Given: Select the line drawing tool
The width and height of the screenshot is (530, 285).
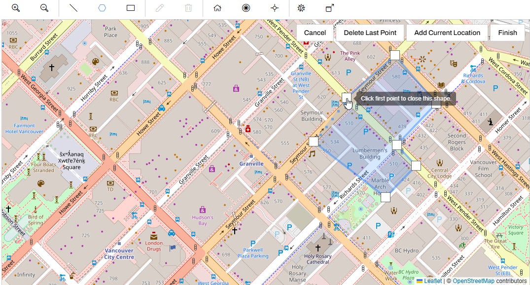Looking at the screenshot, I should [x=73, y=8].
